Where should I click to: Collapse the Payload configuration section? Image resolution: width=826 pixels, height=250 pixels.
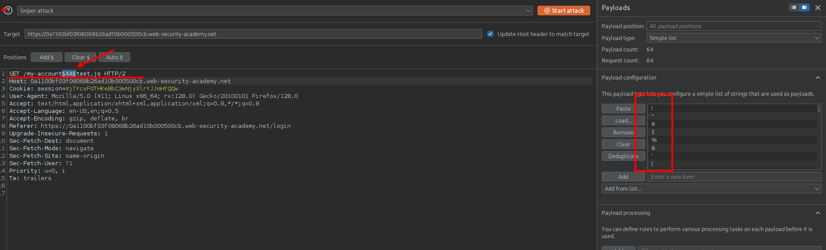pyautogui.click(x=818, y=78)
